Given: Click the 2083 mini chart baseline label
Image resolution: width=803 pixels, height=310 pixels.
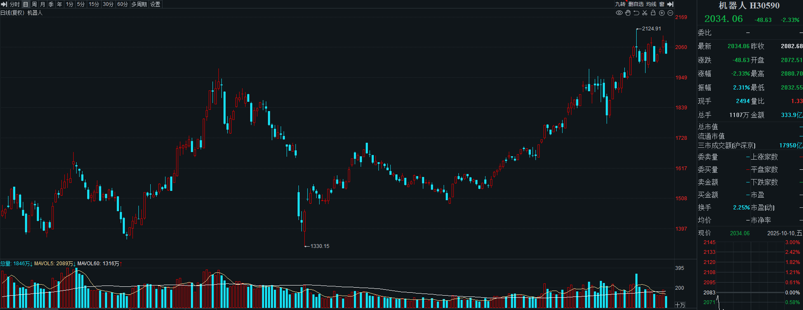Looking at the screenshot, I should (x=709, y=293).
